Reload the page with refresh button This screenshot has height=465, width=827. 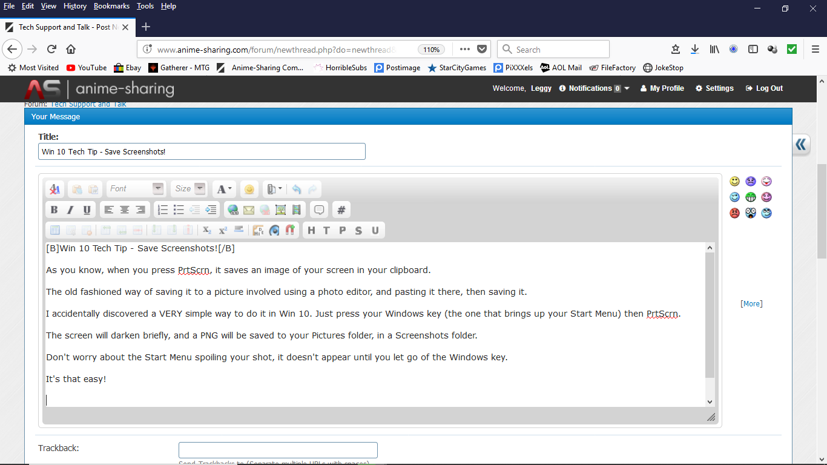click(x=52, y=50)
